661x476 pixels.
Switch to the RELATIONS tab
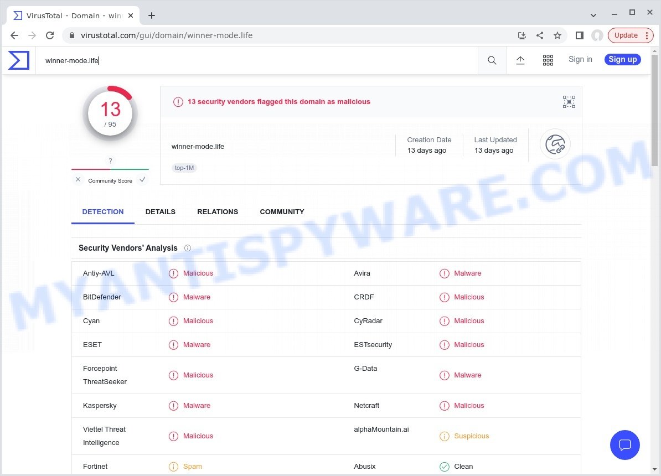point(218,211)
